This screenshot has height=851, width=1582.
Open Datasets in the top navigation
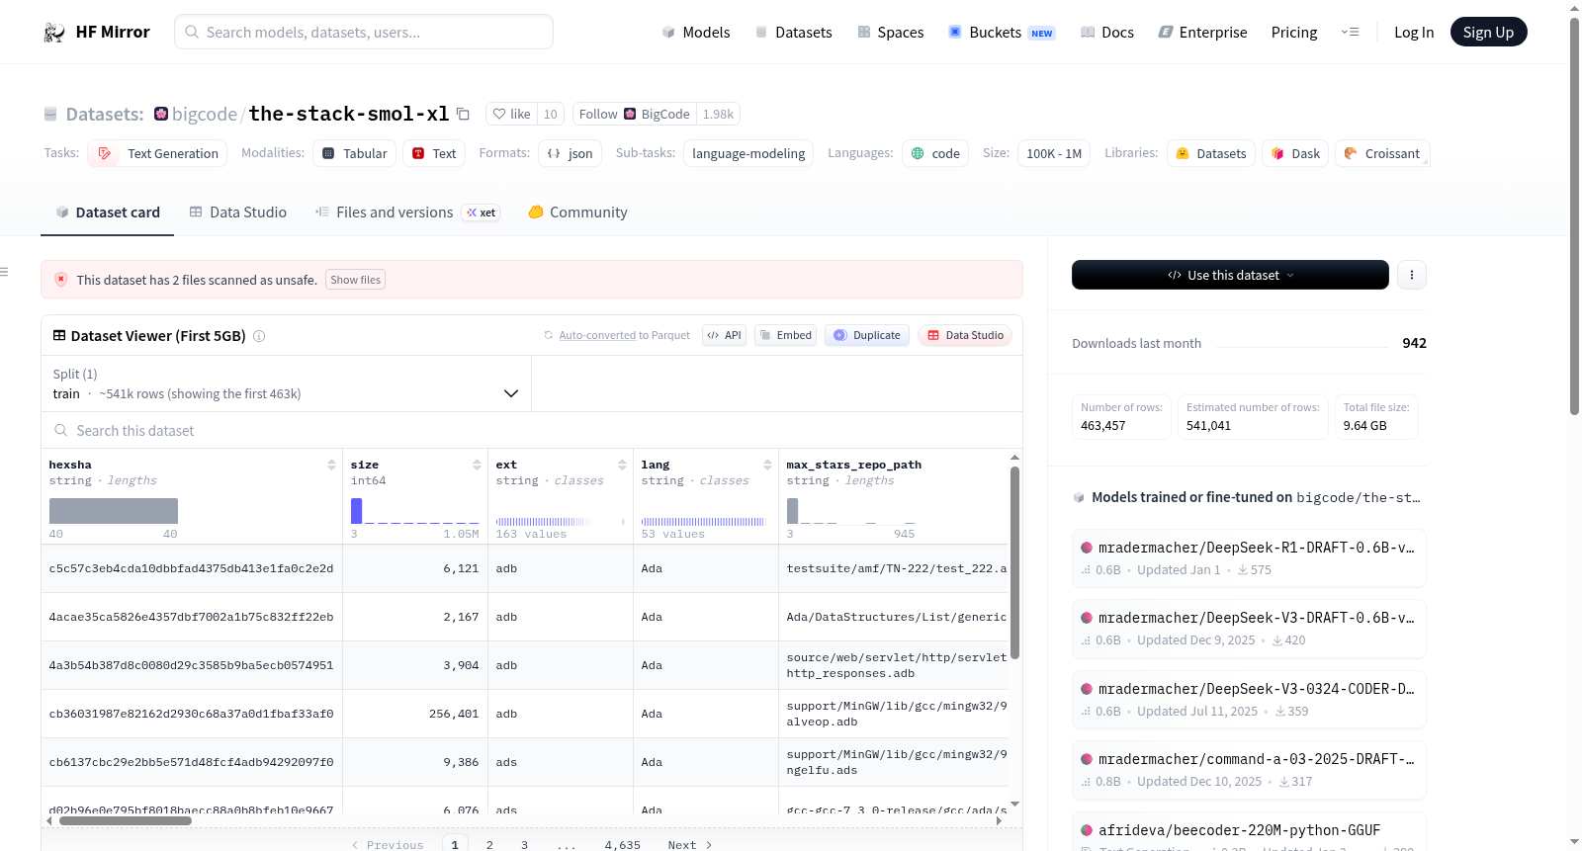pos(793,33)
